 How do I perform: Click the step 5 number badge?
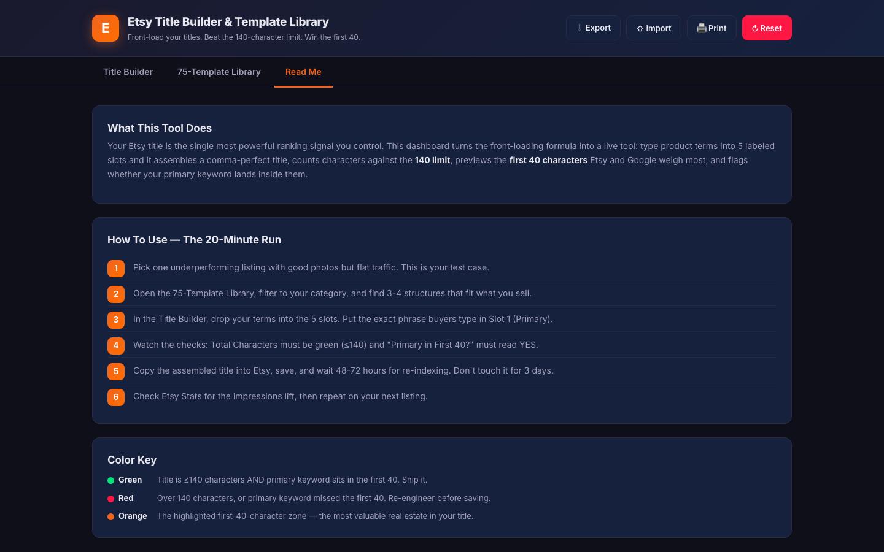116,371
